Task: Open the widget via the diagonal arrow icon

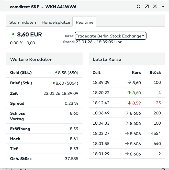Action: coord(147,6)
